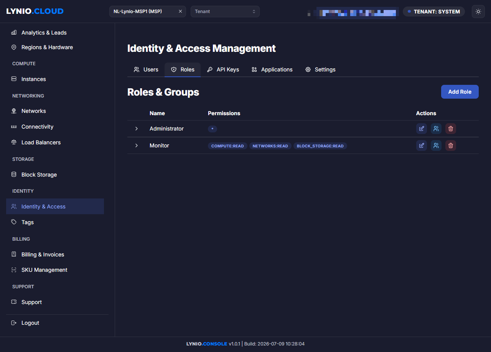Screen dimensions: 491x352
Task: Open Administrator role members icon
Action: 436,129
